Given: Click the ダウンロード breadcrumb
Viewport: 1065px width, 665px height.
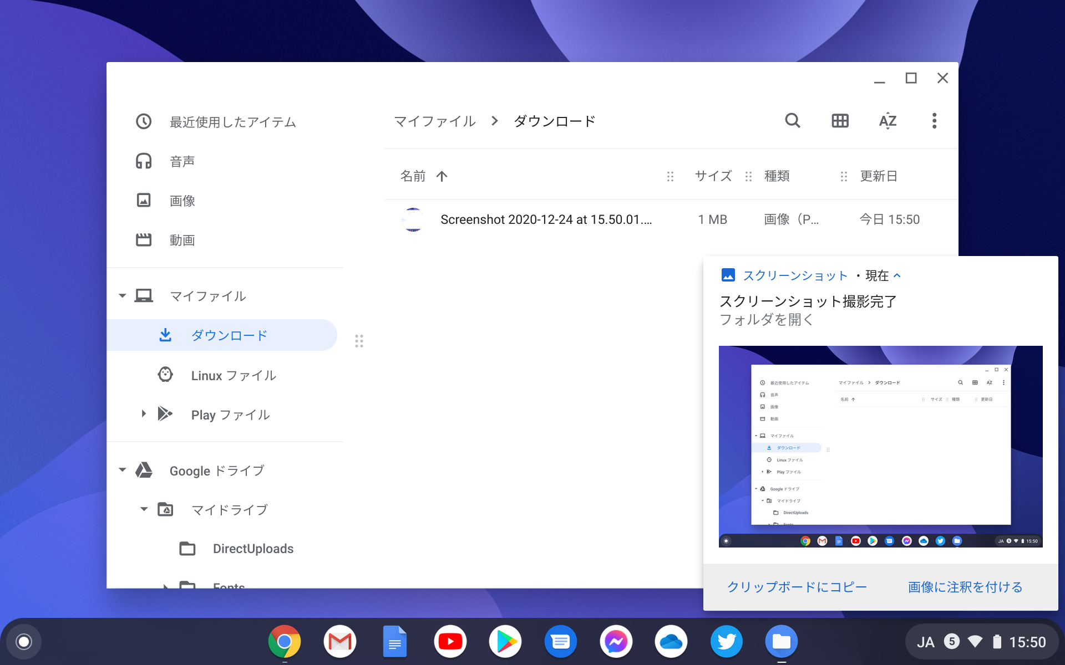Looking at the screenshot, I should click(x=554, y=121).
